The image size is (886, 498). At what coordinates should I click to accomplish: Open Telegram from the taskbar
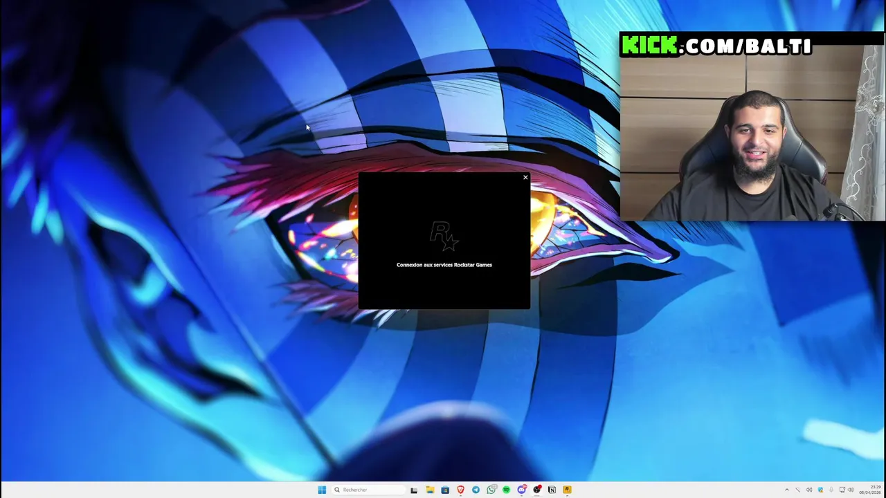coord(476,490)
